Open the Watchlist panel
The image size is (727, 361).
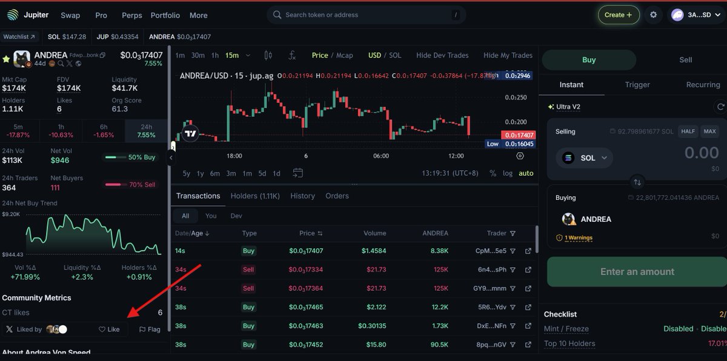19,37
